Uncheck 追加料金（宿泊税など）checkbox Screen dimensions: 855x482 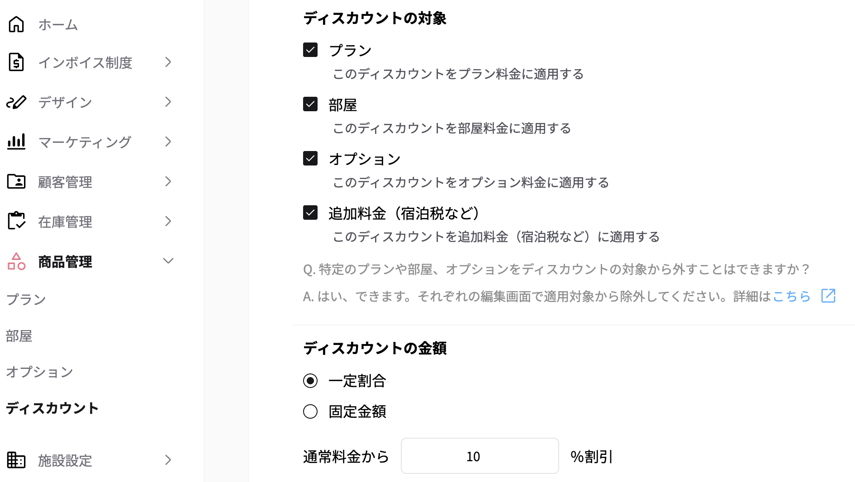pyautogui.click(x=310, y=213)
